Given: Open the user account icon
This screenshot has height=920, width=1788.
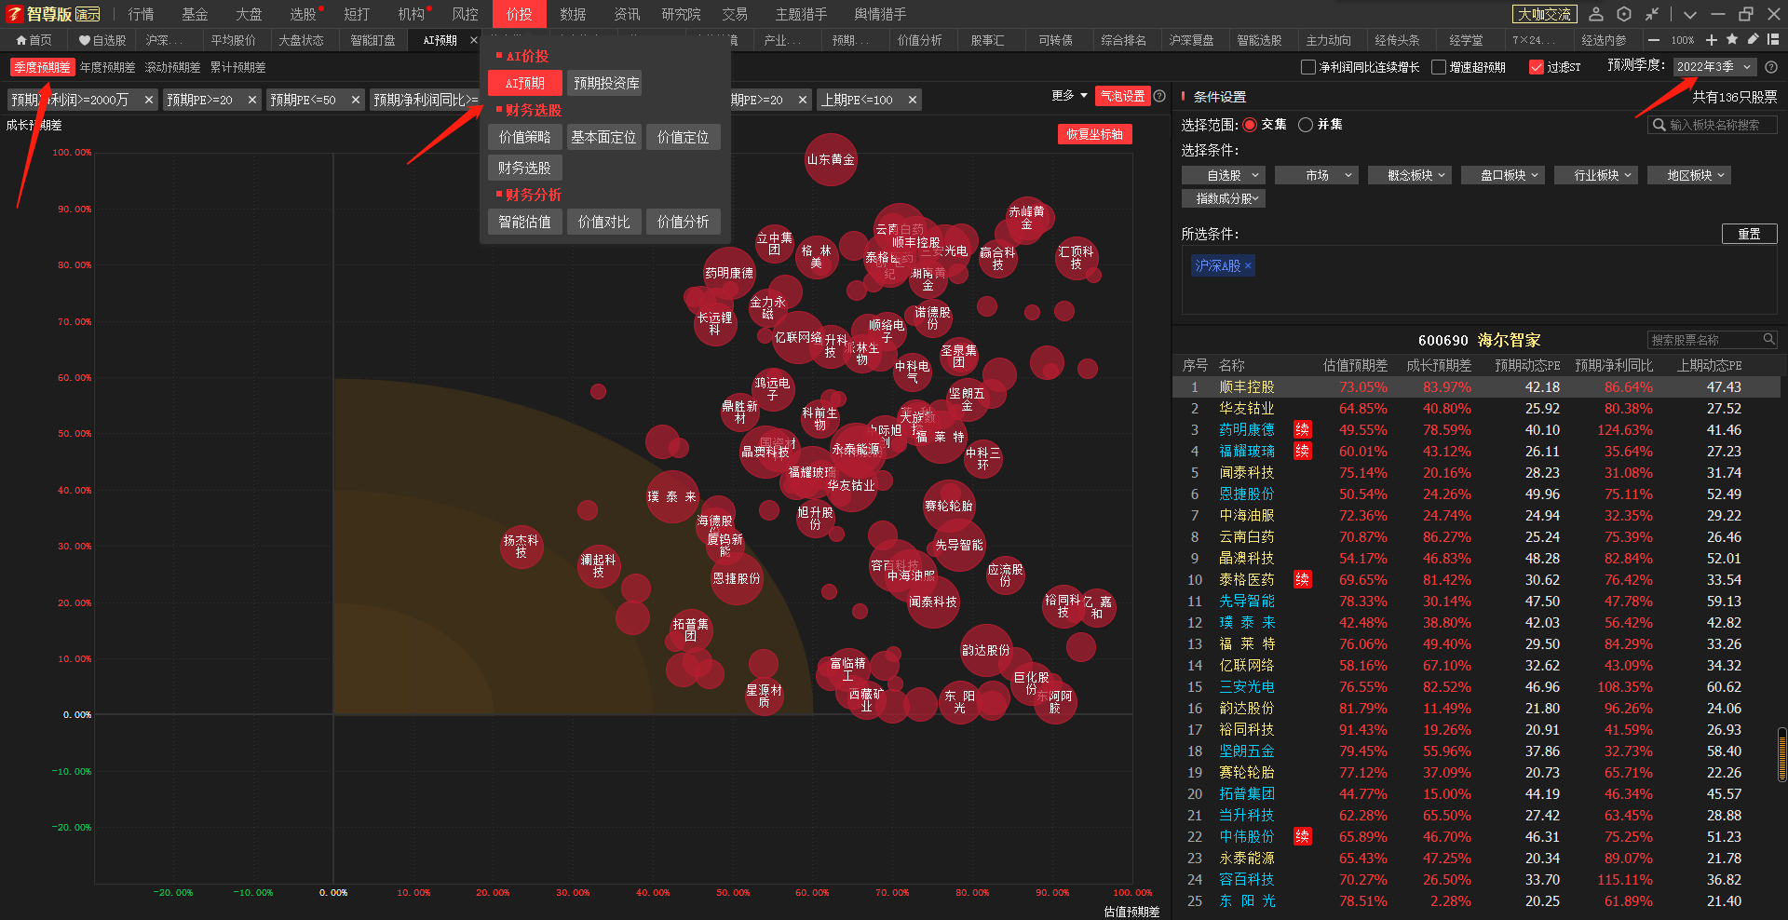Looking at the screenshot, I should tap(1595, 14).
